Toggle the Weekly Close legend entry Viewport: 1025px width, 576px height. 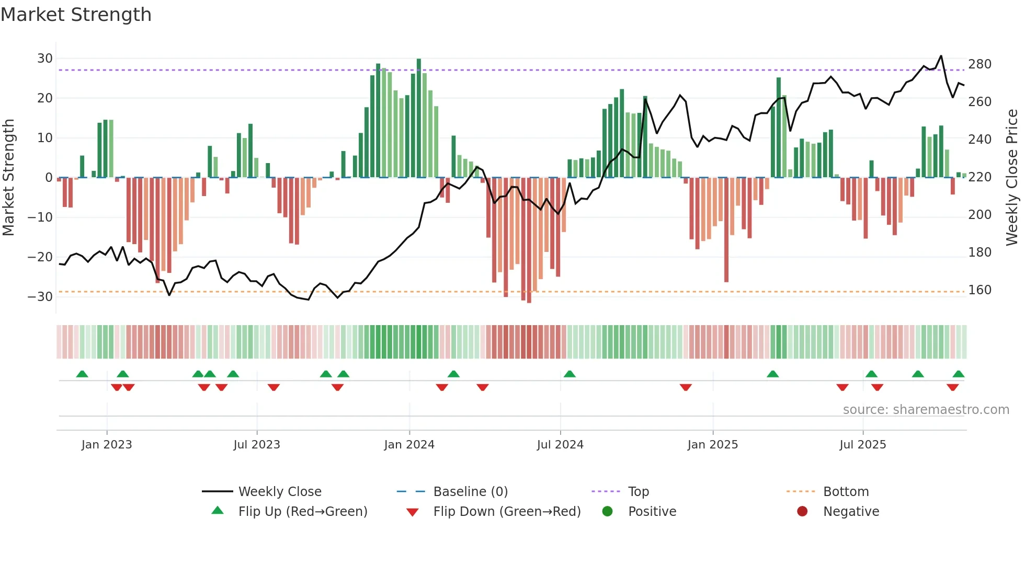click(261, 491)
